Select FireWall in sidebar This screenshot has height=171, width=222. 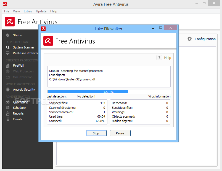[x=18, y=66]
